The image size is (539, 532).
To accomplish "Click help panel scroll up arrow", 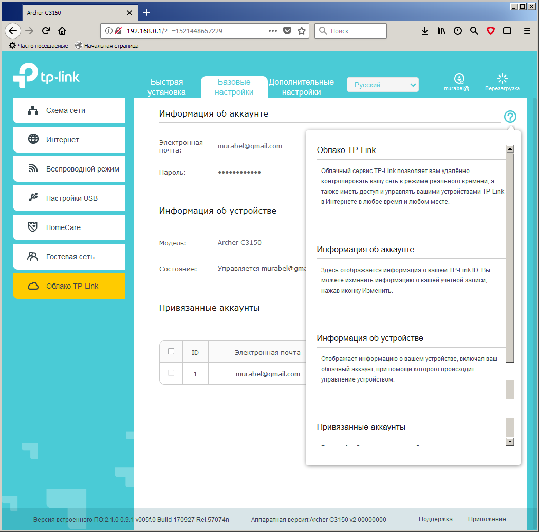I will click(510, 149).
